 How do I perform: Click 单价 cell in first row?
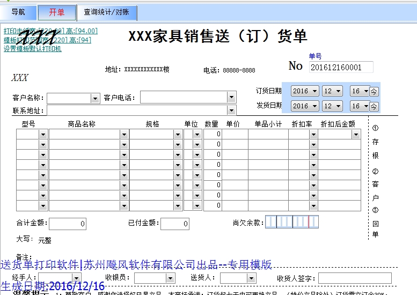point(235,134)
